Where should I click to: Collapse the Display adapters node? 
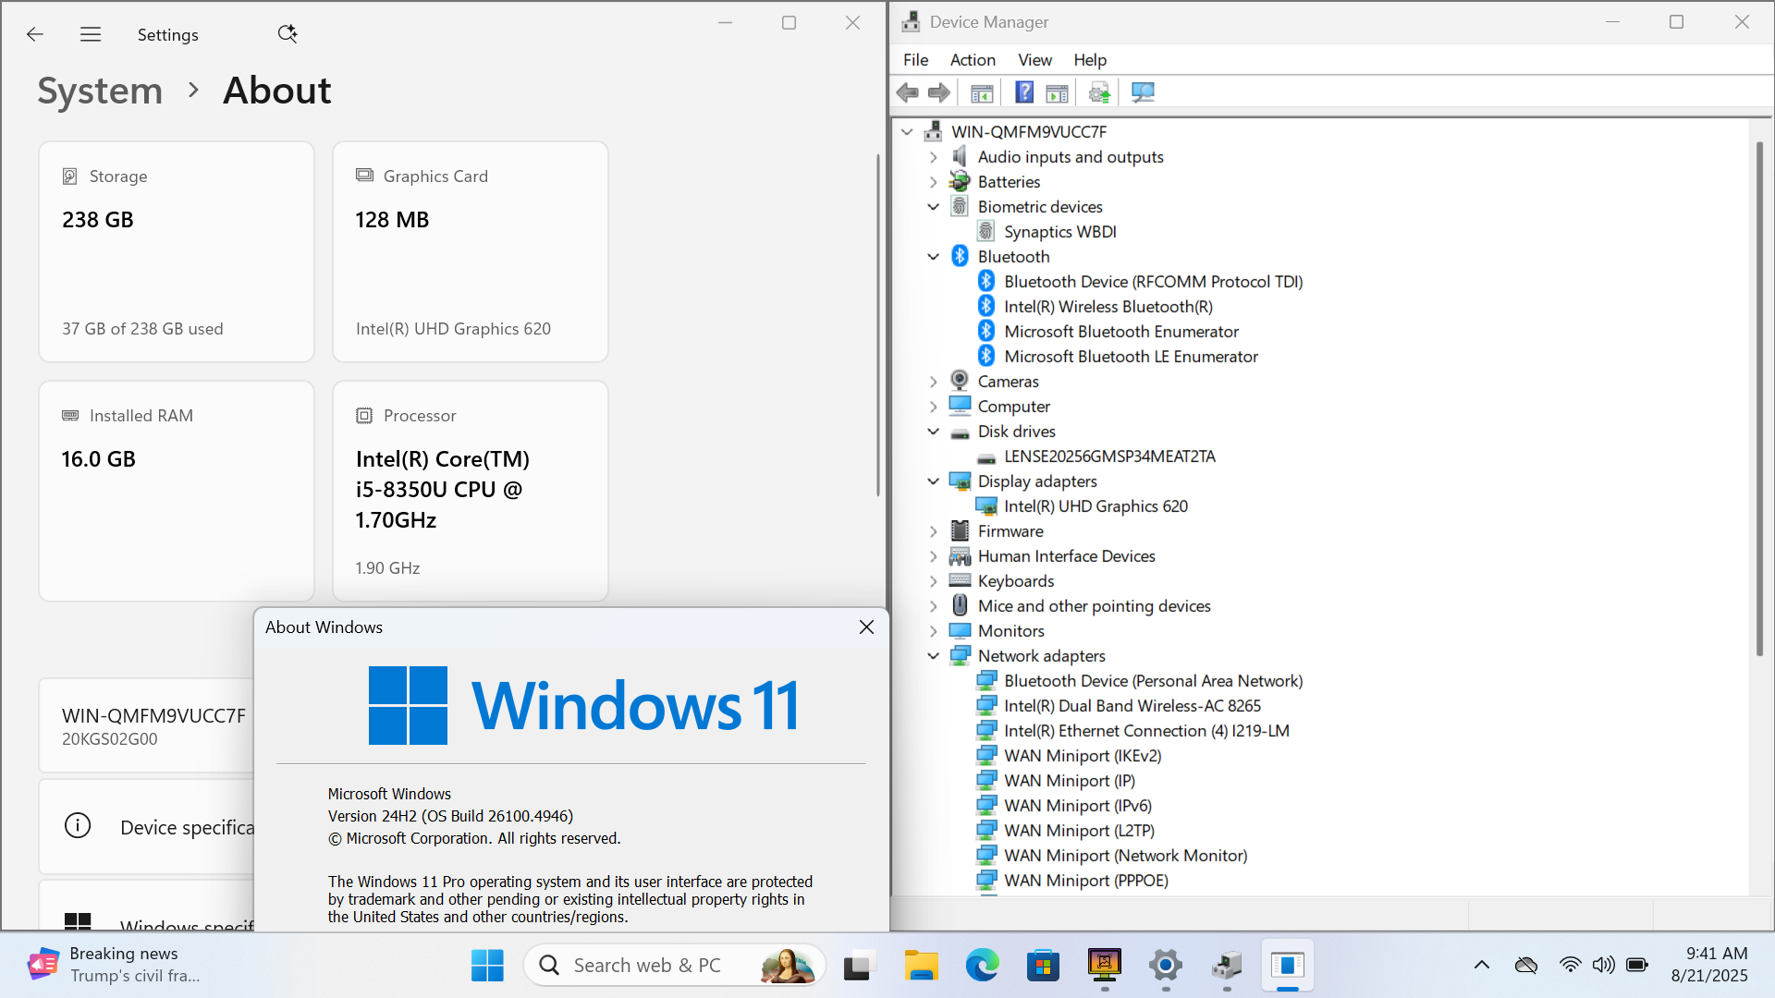[x=934, y=481]
